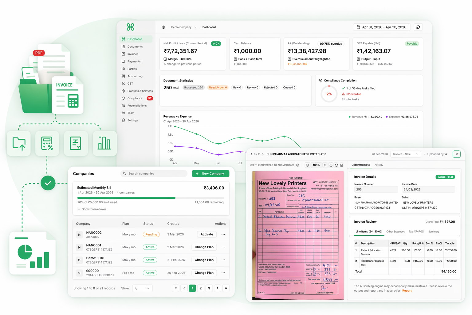Select the Tax (₹747.00) tab

416,232
